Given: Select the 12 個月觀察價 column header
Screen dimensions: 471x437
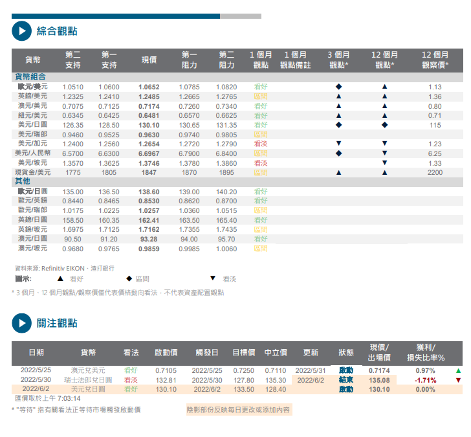Looking at the screenshot, I should pos(435,60).
